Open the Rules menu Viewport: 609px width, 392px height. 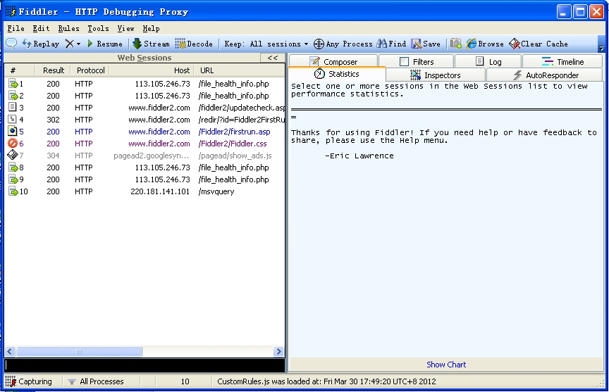[69, 28]
